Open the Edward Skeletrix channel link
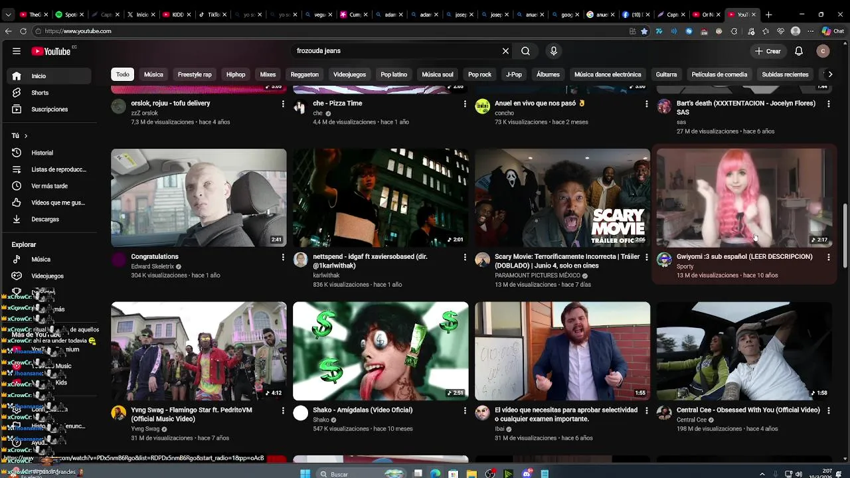 coord(153,267)
